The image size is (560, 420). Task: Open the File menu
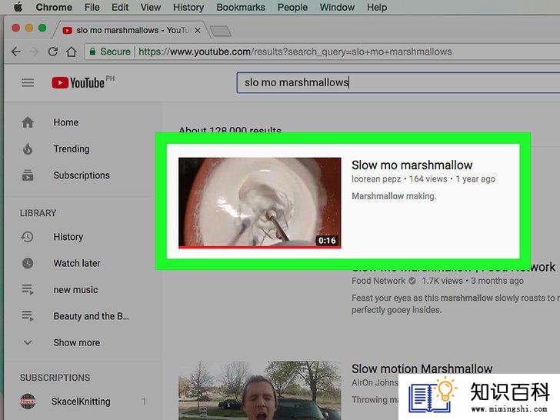click(x=92, y=7)
